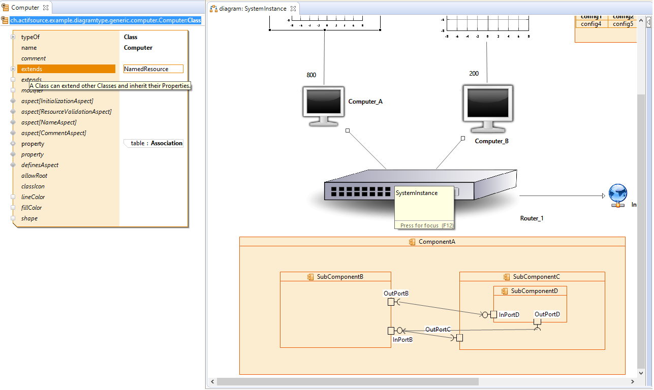Click the ComponentA component icon

point(412,242)
